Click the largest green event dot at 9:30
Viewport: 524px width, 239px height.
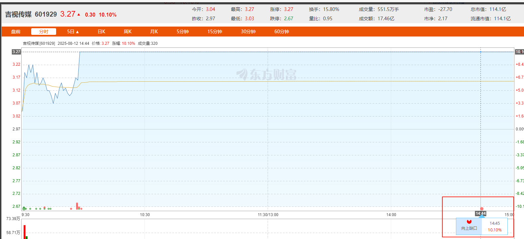tap(24, 208)
